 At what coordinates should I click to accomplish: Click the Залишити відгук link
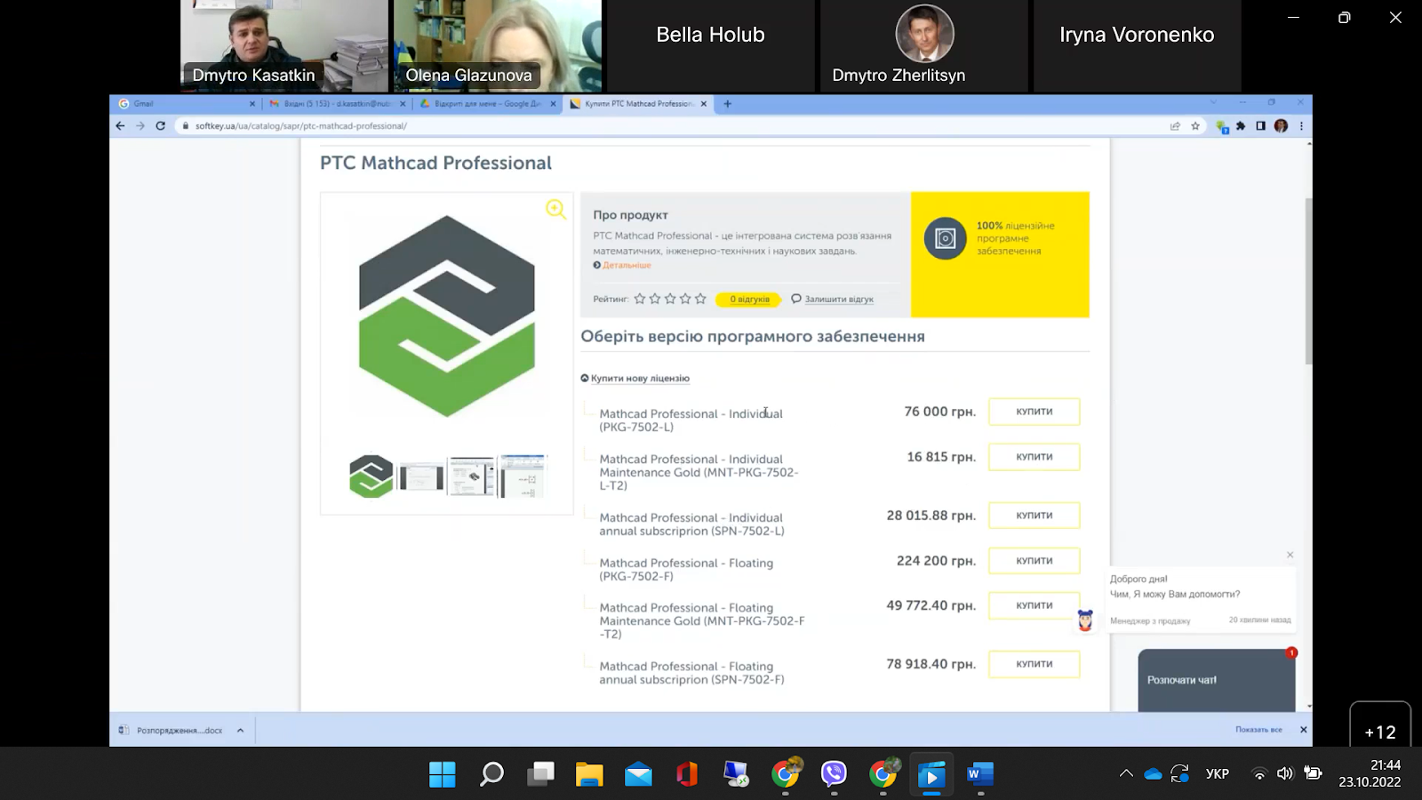coord(838,300)
